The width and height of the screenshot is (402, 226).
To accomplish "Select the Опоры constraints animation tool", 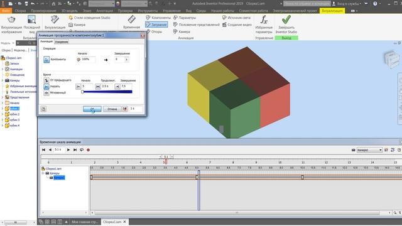I will (x=154, y=31).
